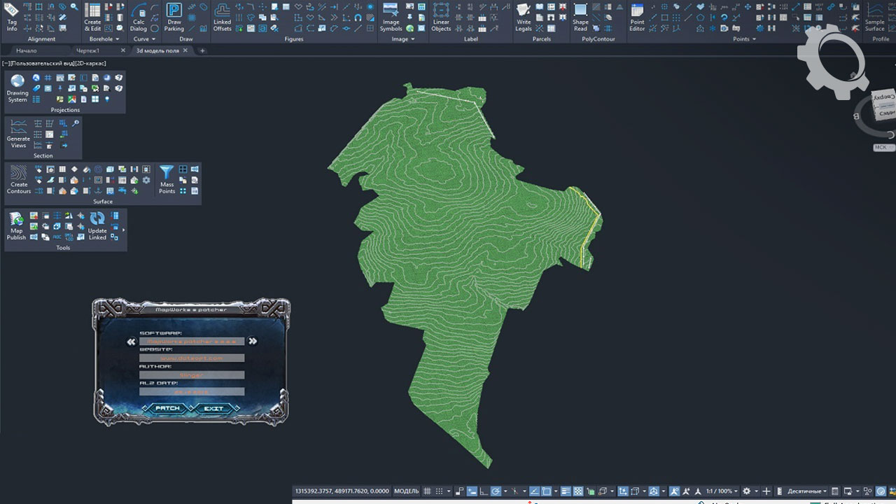
Task: Open the Десятичные units dropdown
Action: [x=806, y=491]
